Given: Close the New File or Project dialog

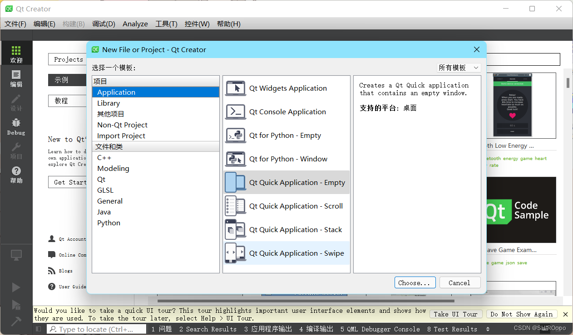Looking at the screenshot, I should (x=476, y=50).
